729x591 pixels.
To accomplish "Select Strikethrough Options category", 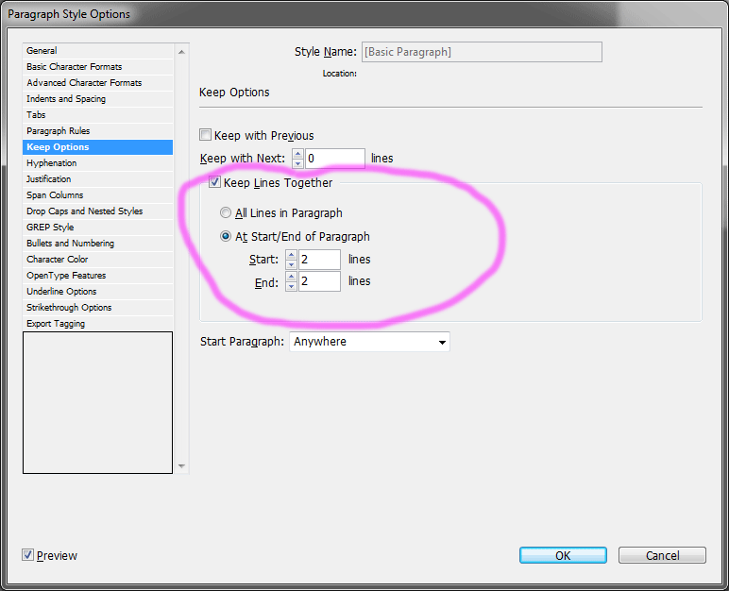I will pos(97,308).
